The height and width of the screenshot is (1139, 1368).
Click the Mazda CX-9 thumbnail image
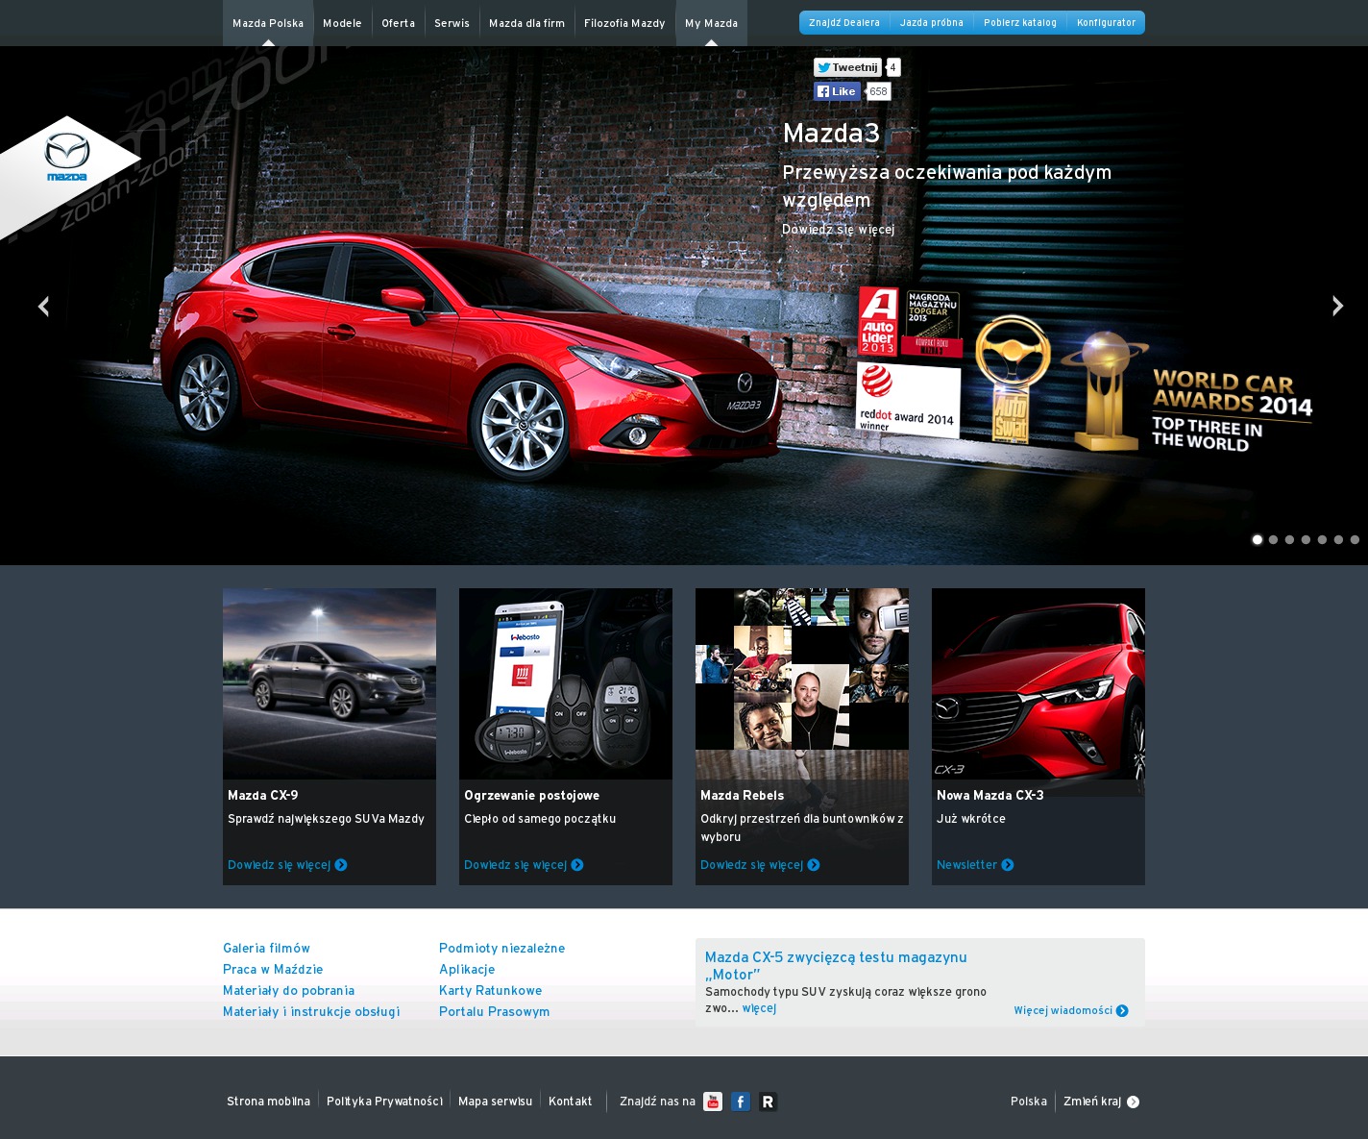pyautogui.click(x=330, y=683)
